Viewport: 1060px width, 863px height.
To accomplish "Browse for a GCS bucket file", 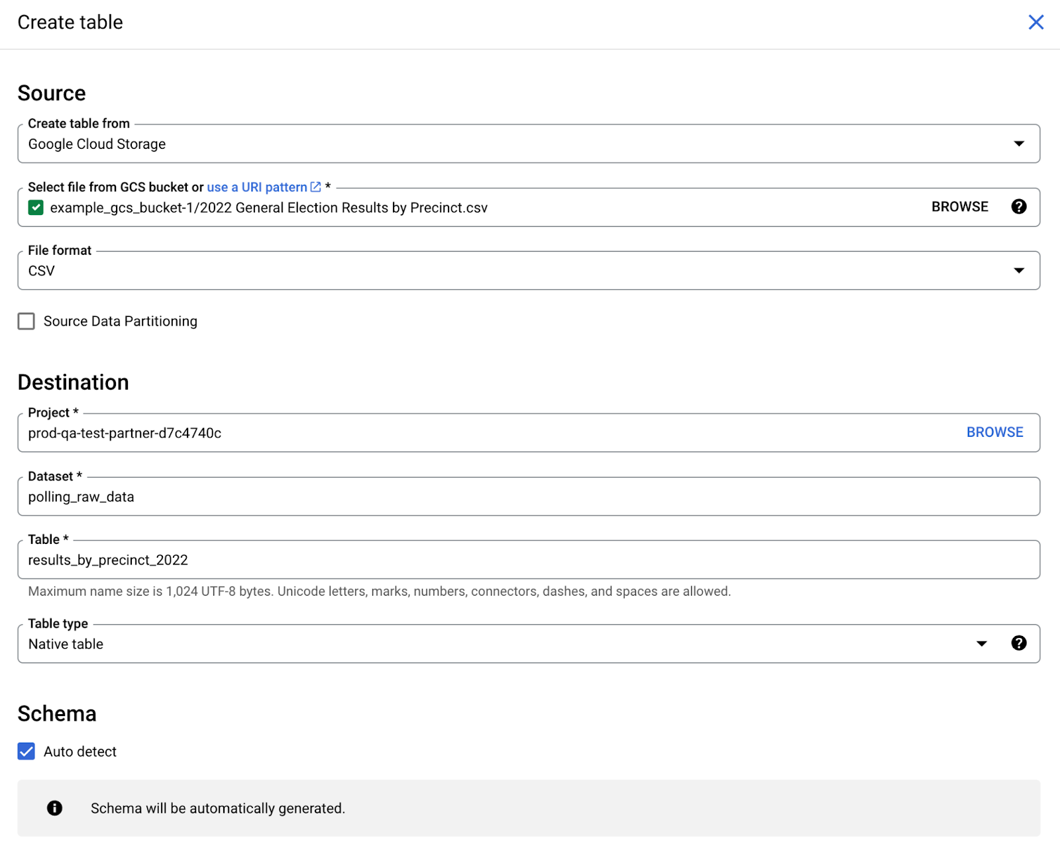I will [x=959, y=206].
